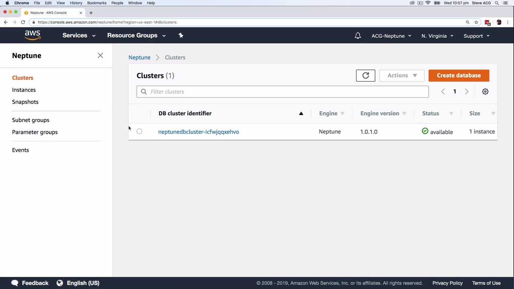
Task: Open Parameter groups in the sidebar
Action: [x=35, y=132]
